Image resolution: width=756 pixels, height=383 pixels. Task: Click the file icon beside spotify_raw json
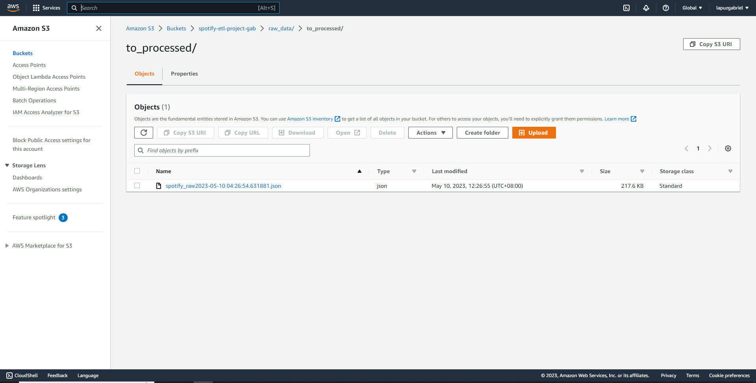[x=159, y=186]
